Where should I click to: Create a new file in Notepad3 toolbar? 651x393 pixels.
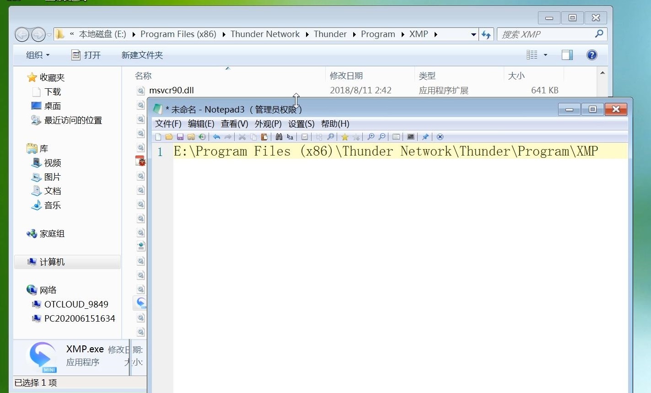point(158,137)
